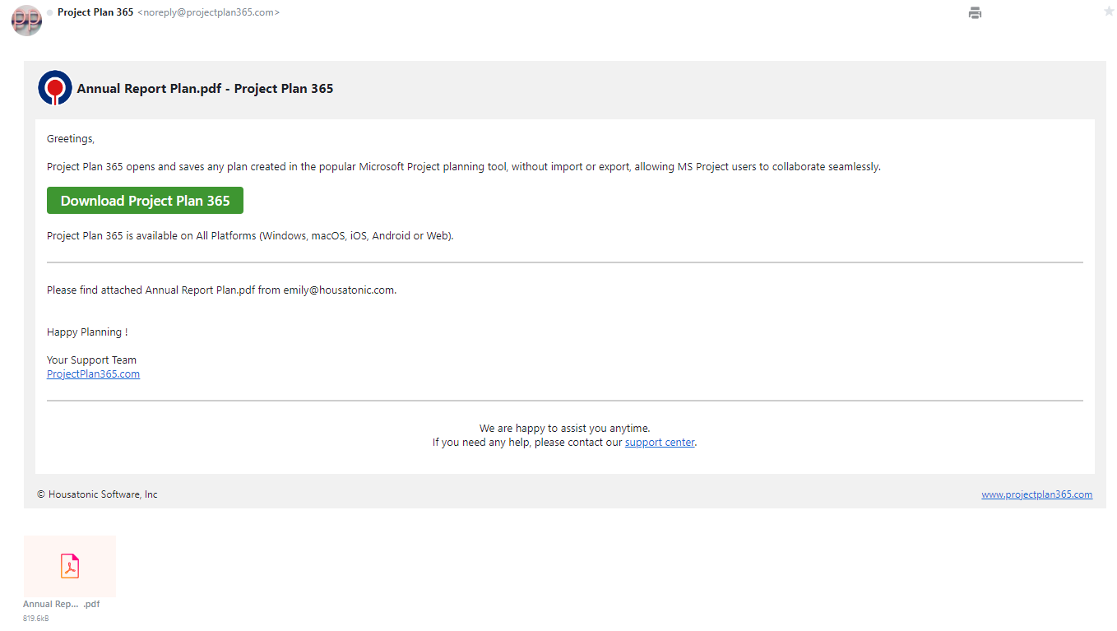Open the ProjectPlan365.com signature link

click(93, 374)
